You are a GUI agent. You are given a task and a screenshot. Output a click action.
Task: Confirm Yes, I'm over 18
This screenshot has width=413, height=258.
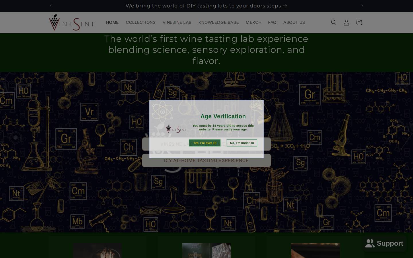tap(205, 143)
